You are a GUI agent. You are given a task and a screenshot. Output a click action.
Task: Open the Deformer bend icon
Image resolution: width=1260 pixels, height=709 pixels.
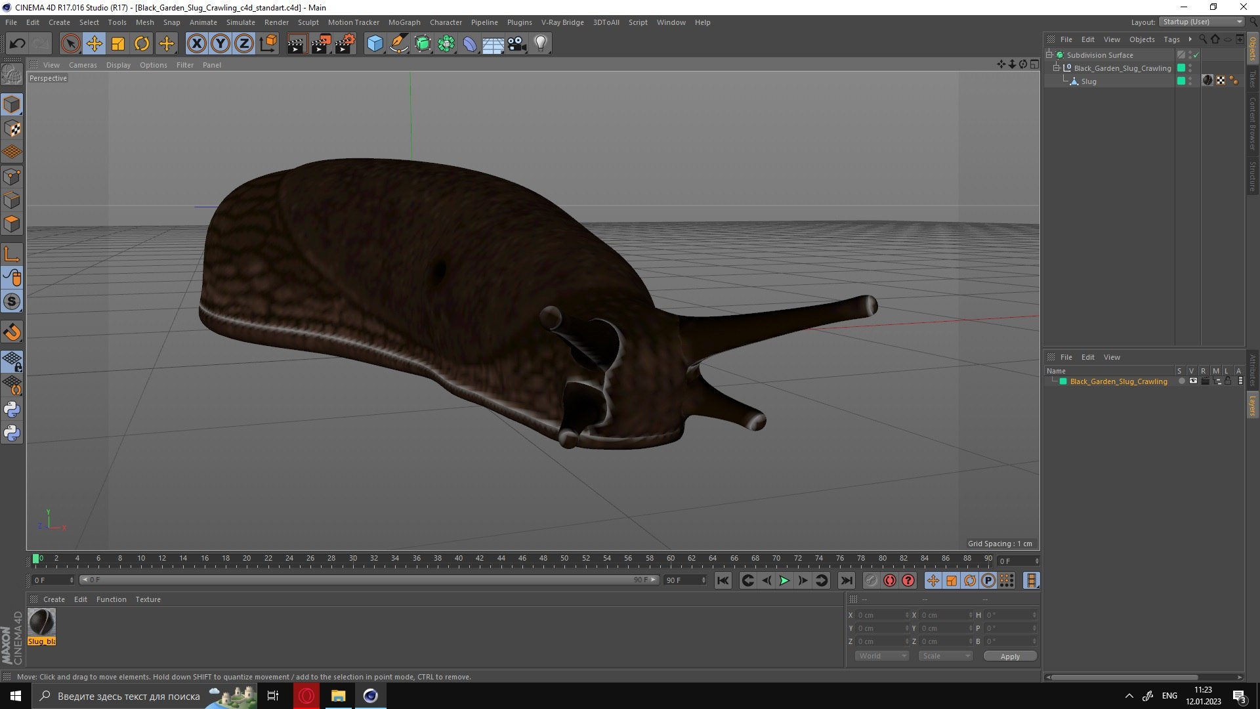point(470,44)
